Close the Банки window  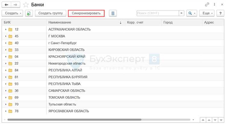[x=222, y=5]
